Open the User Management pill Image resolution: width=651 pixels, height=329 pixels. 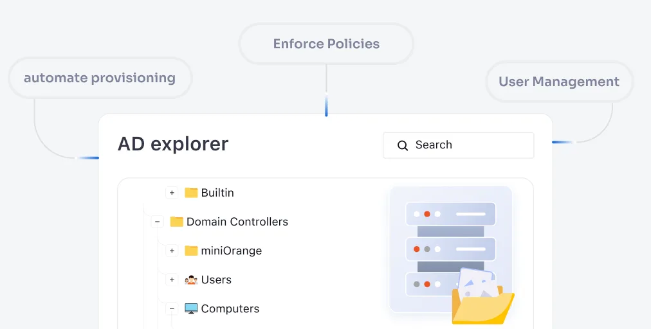click(x=559, y=82)
